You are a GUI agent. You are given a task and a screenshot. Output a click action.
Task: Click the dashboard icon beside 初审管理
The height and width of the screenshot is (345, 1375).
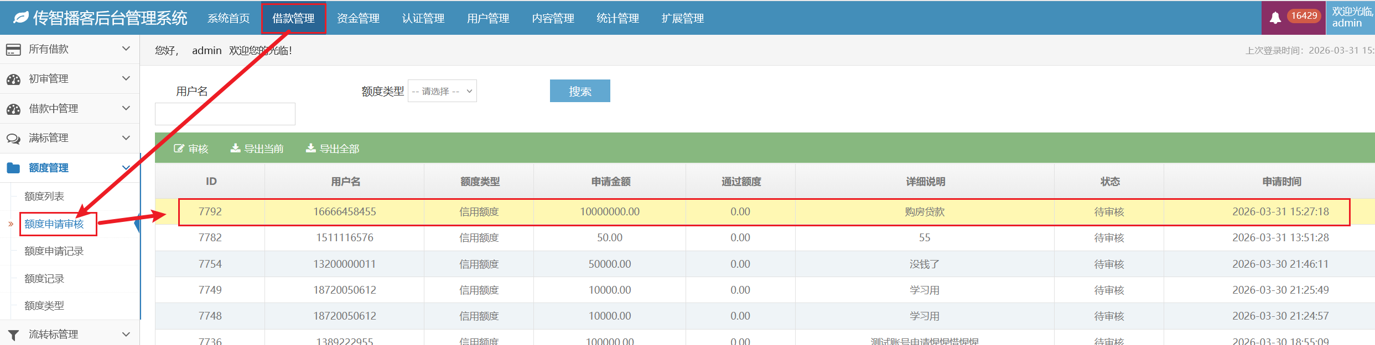[13, 79]
